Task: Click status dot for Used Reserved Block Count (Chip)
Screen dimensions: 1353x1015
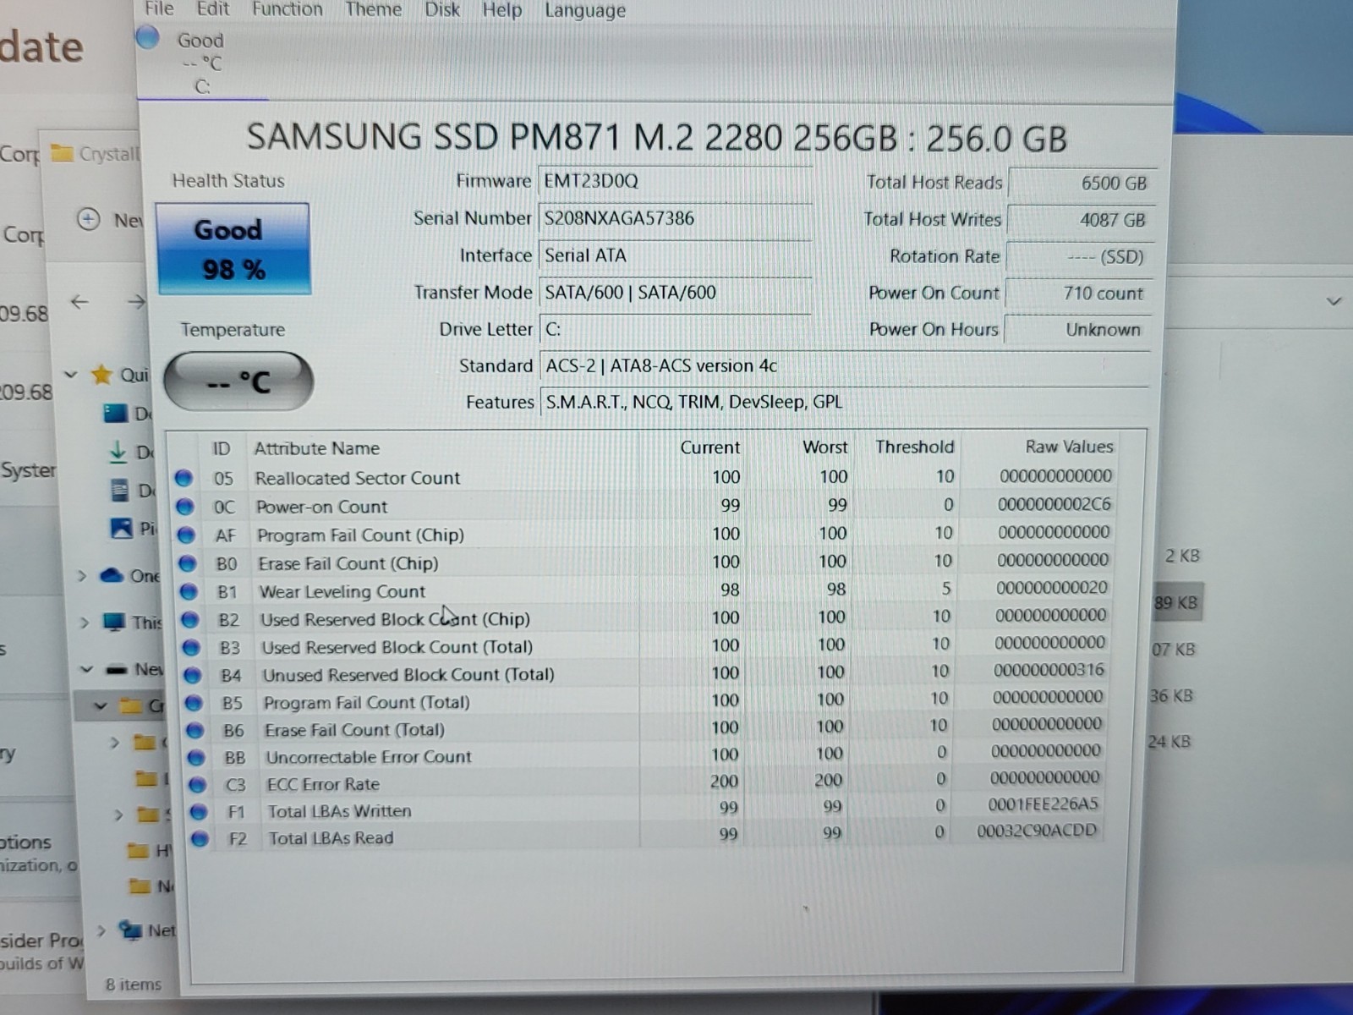Action: click(x=189, y=620)
